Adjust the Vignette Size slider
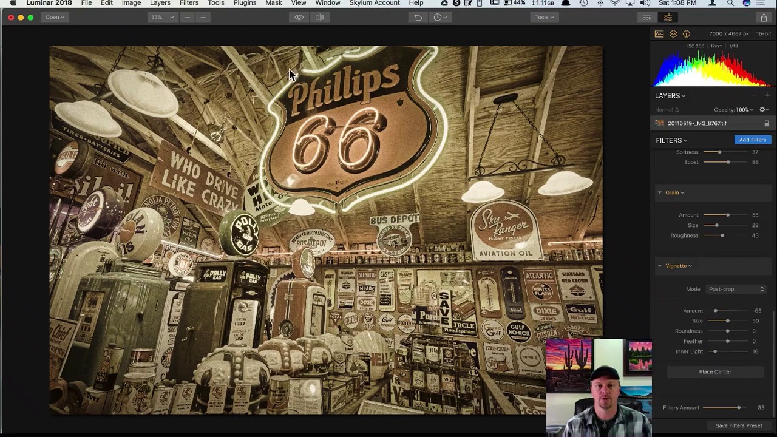The image size is (777, 437). [727, 320]
